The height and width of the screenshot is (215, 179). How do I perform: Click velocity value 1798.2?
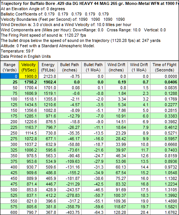coord(29,82)
